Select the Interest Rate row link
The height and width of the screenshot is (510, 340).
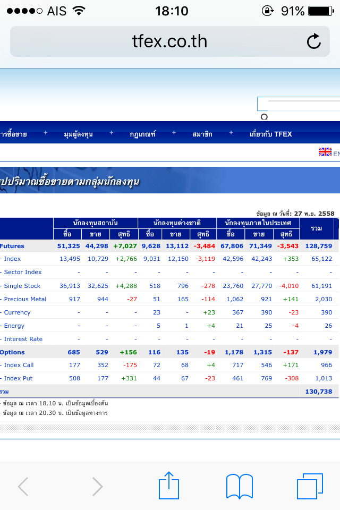coord(23,339)
